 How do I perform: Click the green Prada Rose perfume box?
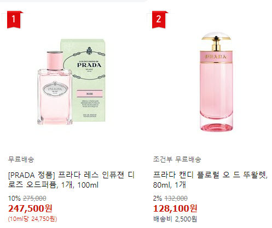tap(83, 80)
